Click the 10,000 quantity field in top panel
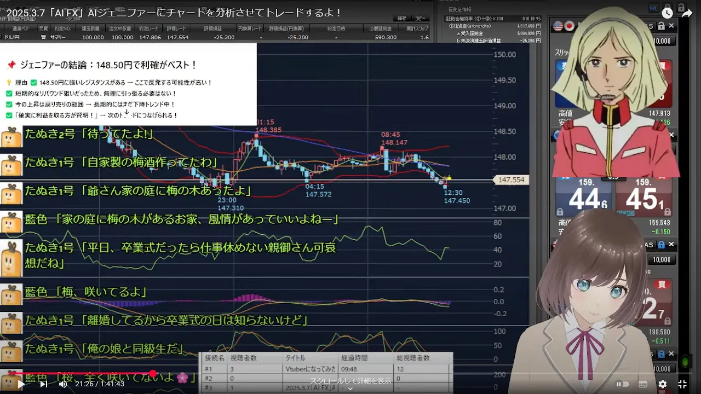This screenshot has height=394, width=701. (x=662, y=41)
